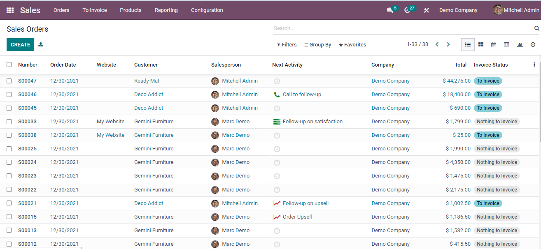541x249 pixels.
Task: Click the export records icon beside CREATE
Action: click(x=40, y=44)
